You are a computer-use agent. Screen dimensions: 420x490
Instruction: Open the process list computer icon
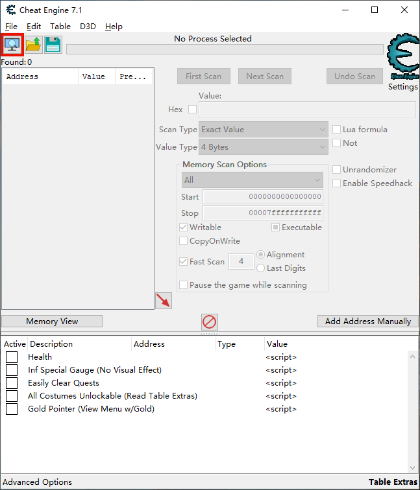click(13, 45)
